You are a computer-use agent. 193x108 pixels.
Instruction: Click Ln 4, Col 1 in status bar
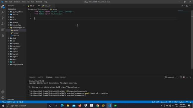click(x=156, y=102)
